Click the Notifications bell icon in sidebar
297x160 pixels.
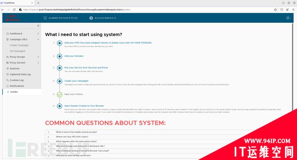[x=8, y=86]
